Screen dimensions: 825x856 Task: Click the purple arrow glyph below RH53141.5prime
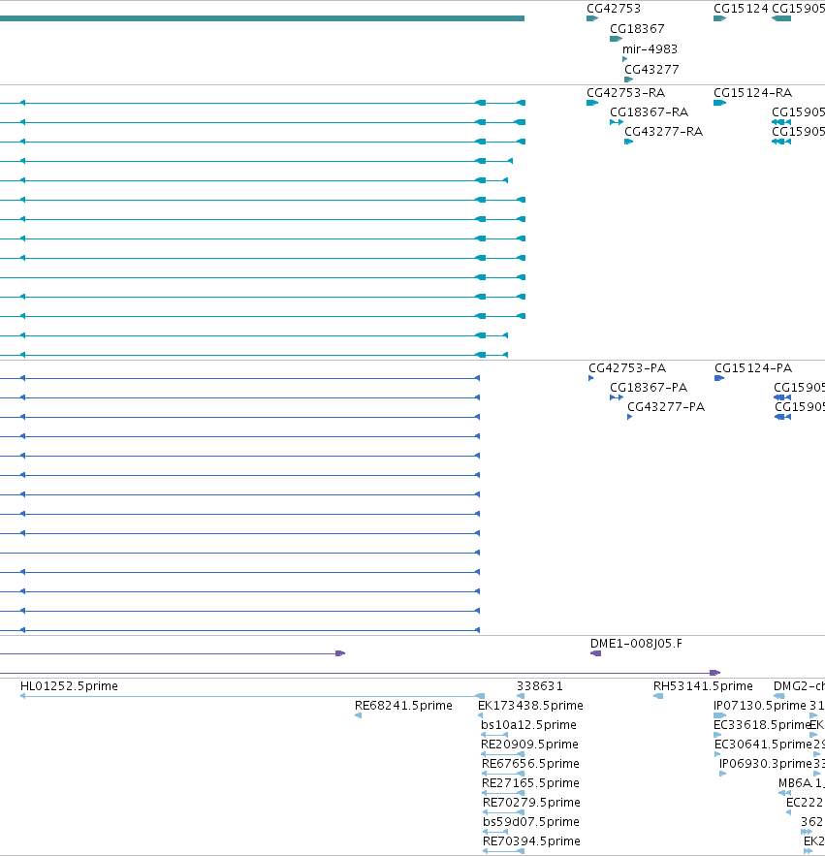714,673
